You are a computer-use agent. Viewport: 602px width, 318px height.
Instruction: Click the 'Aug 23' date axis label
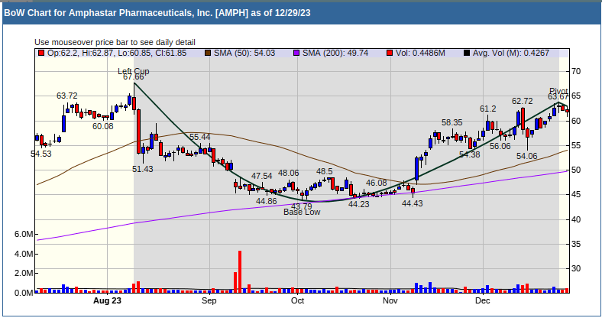[107, 300]
